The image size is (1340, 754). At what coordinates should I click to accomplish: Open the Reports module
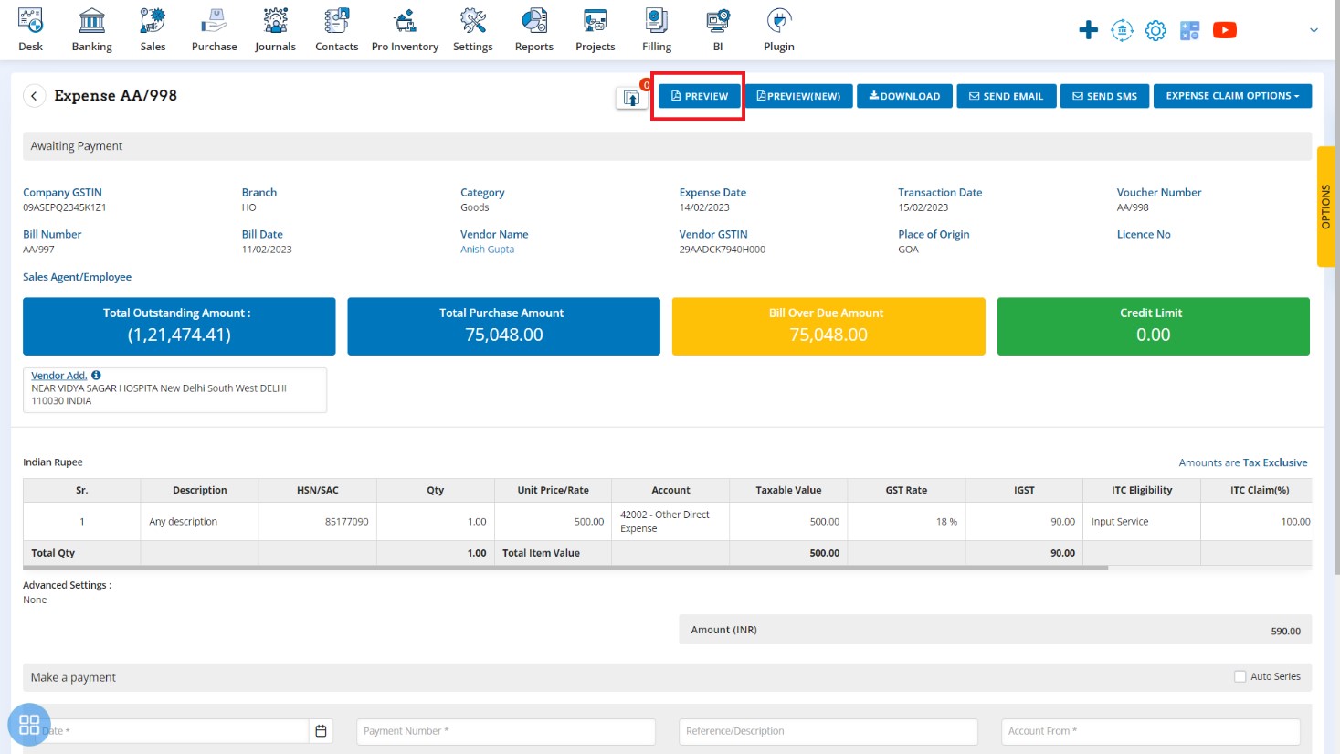534,30
